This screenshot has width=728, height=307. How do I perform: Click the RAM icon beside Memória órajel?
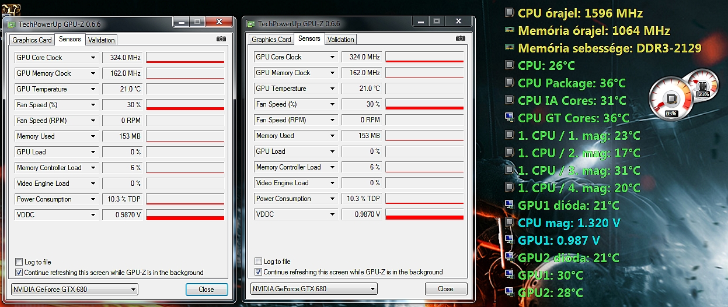(x=509, y=30)
